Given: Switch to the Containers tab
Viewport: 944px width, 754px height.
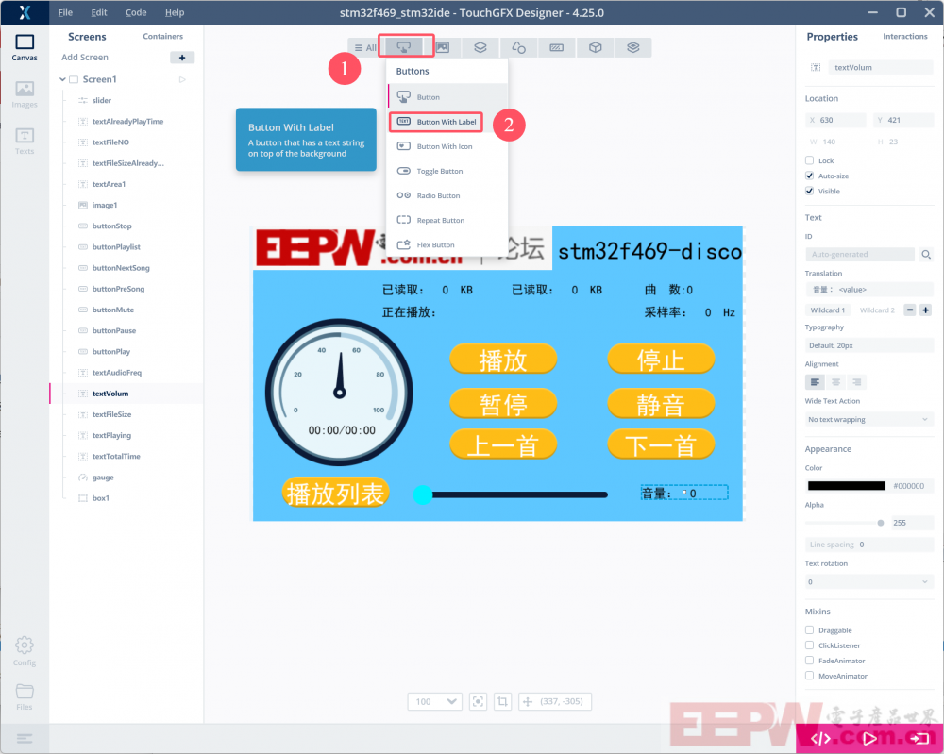Looking at the screenshot, I should point(162,36).
